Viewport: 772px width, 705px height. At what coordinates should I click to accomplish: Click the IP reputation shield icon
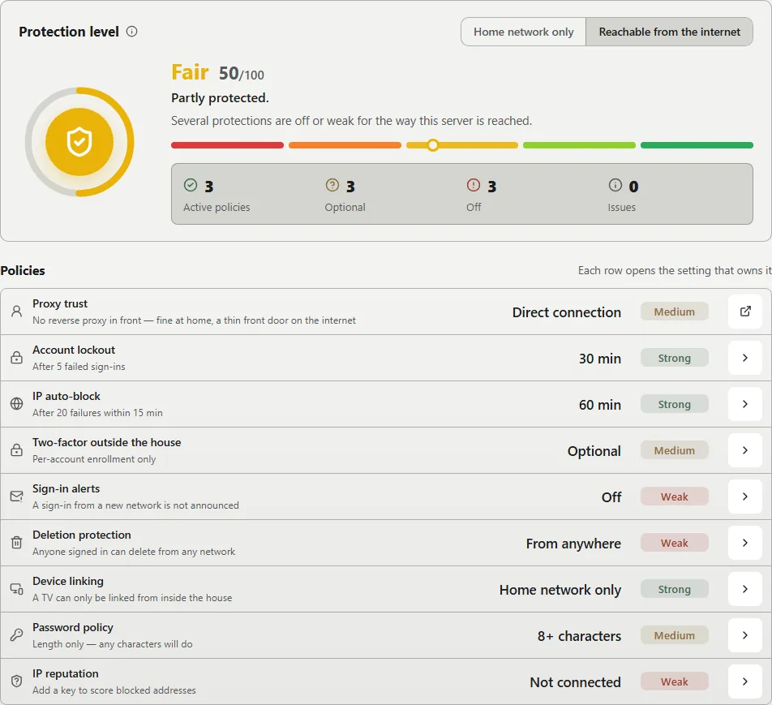tap(17, 681)
